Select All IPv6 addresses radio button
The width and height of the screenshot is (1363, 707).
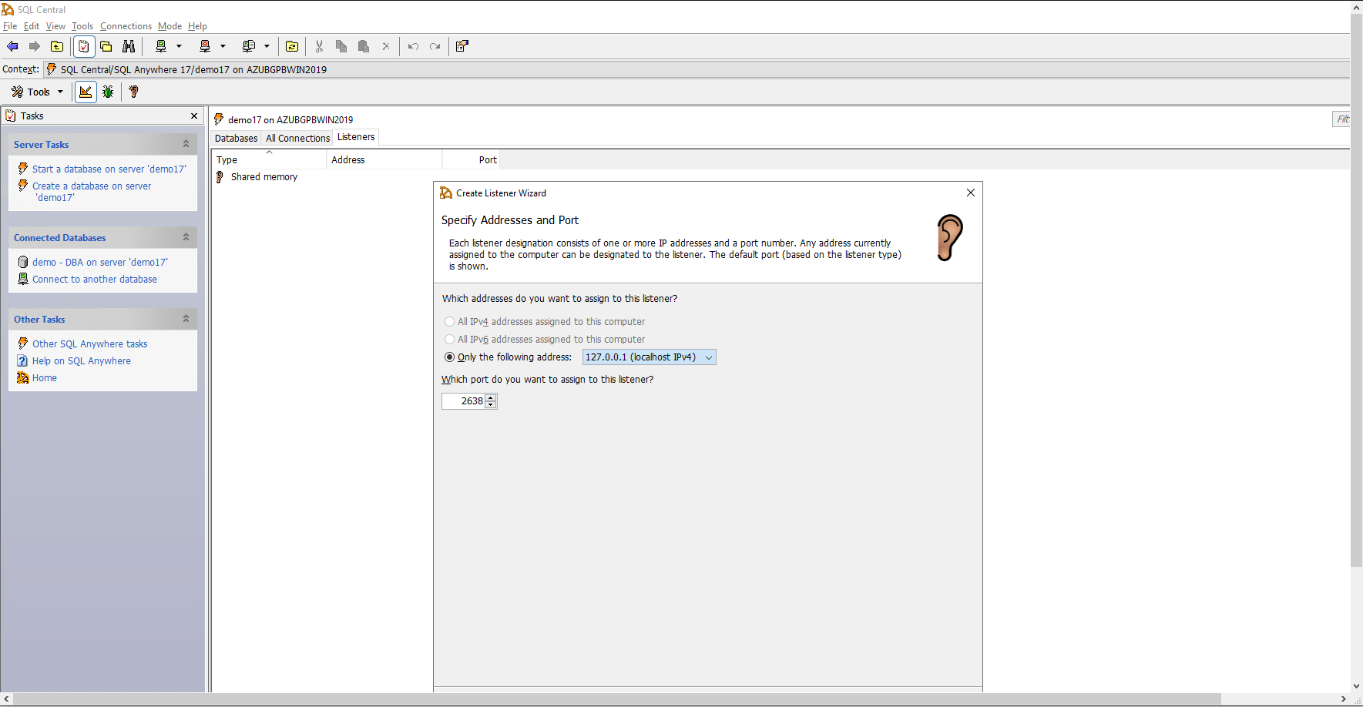point(449,339)
